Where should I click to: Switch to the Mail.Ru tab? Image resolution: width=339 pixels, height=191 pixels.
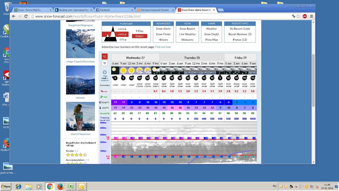[x=32, y=10]
